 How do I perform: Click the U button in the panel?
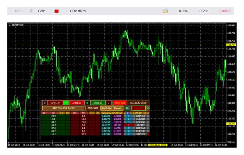pyautogui.click(x=109, y=103)
